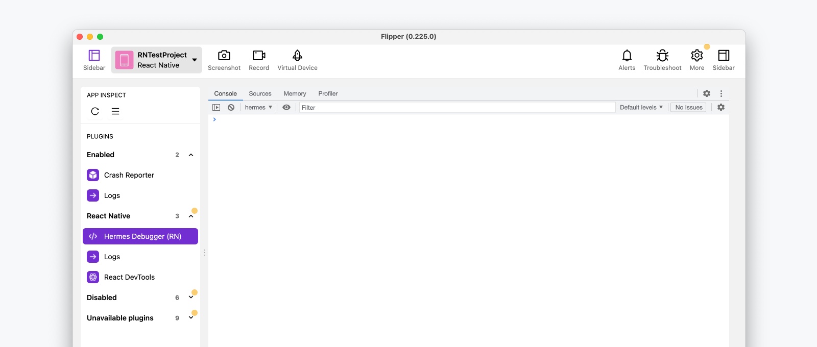Open the Troubleshoot bug menu
Image resolution: width=817 pixels, height=347 pixels.
[x=662, y=56]
